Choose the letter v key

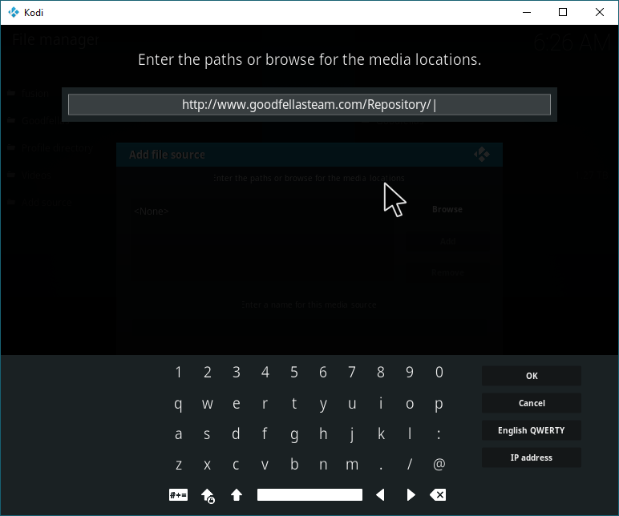[265, 465]
